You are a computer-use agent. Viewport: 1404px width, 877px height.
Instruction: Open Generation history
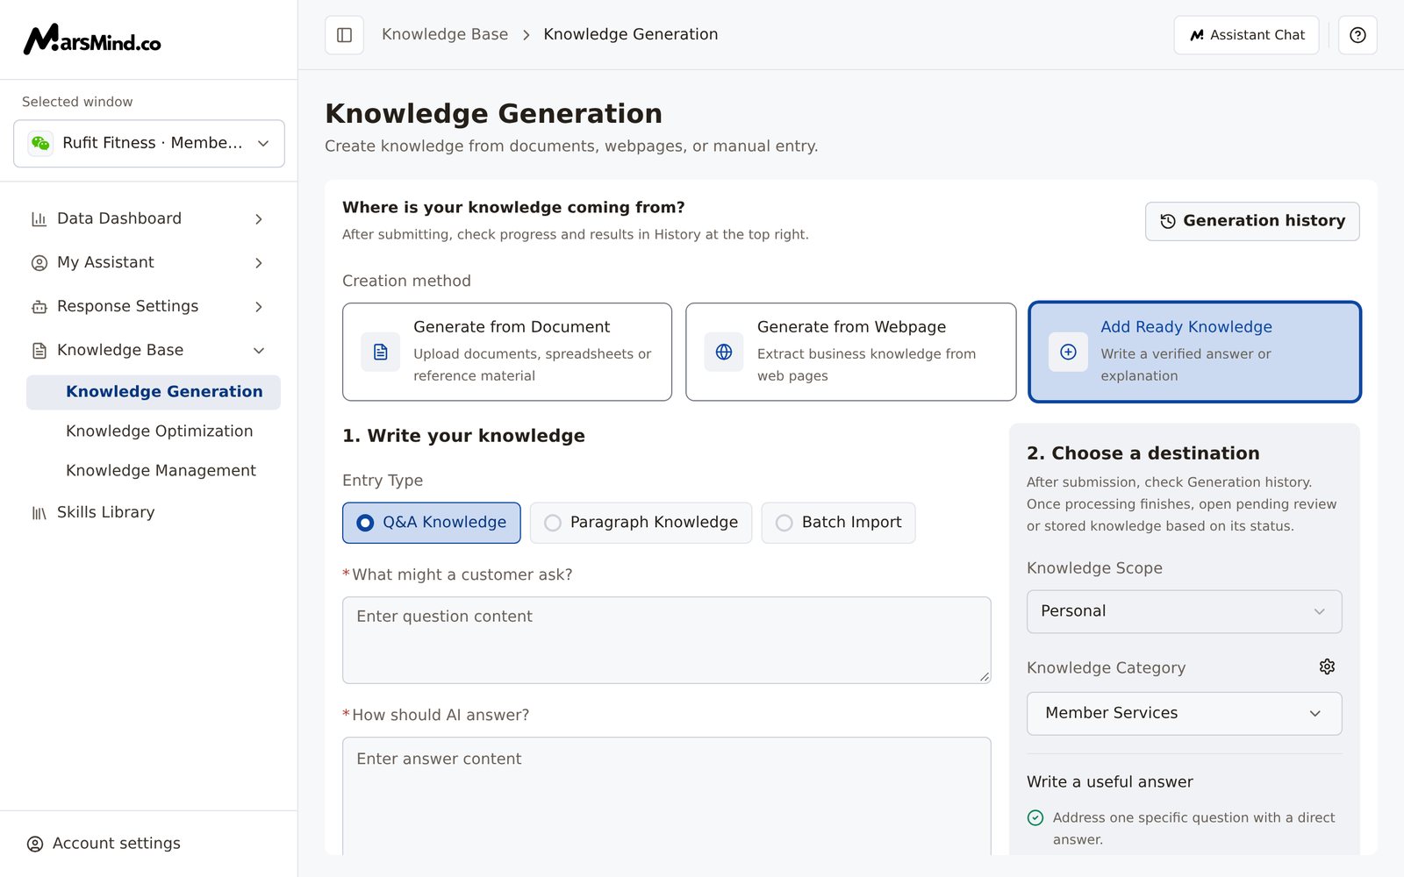tap(1252, 221)
